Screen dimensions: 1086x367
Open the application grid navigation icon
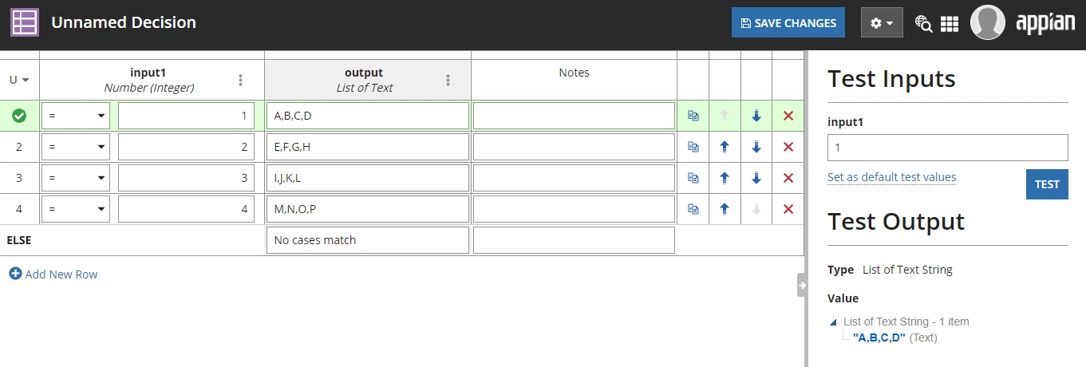coord(949,24)
